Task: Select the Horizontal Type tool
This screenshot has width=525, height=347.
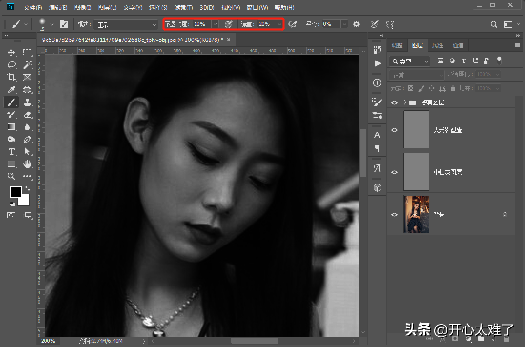Action: tap(11, 152)
